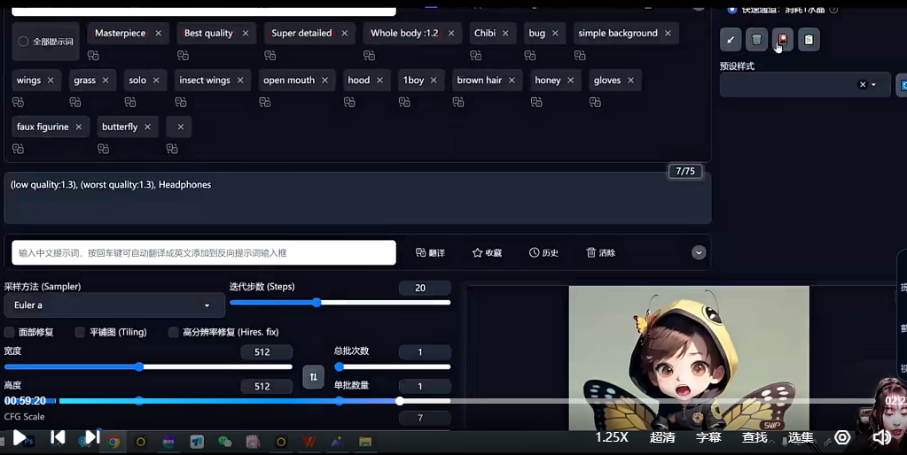Viewport: 907px width, 455px height.
Task: Enable 面部修复 checkbox
Action: pyautogui.click(x=9, y=332)
